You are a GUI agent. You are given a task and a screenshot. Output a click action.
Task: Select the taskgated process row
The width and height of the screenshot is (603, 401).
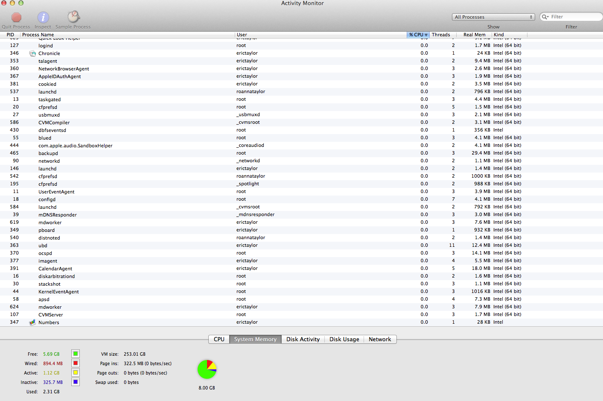[301, 100]
